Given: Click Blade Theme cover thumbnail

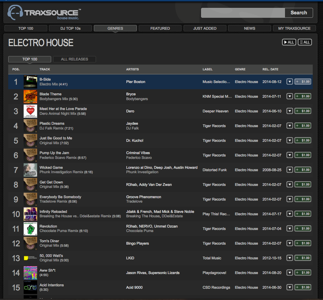Looking at the screenshot, I should [x=30, y=96].
